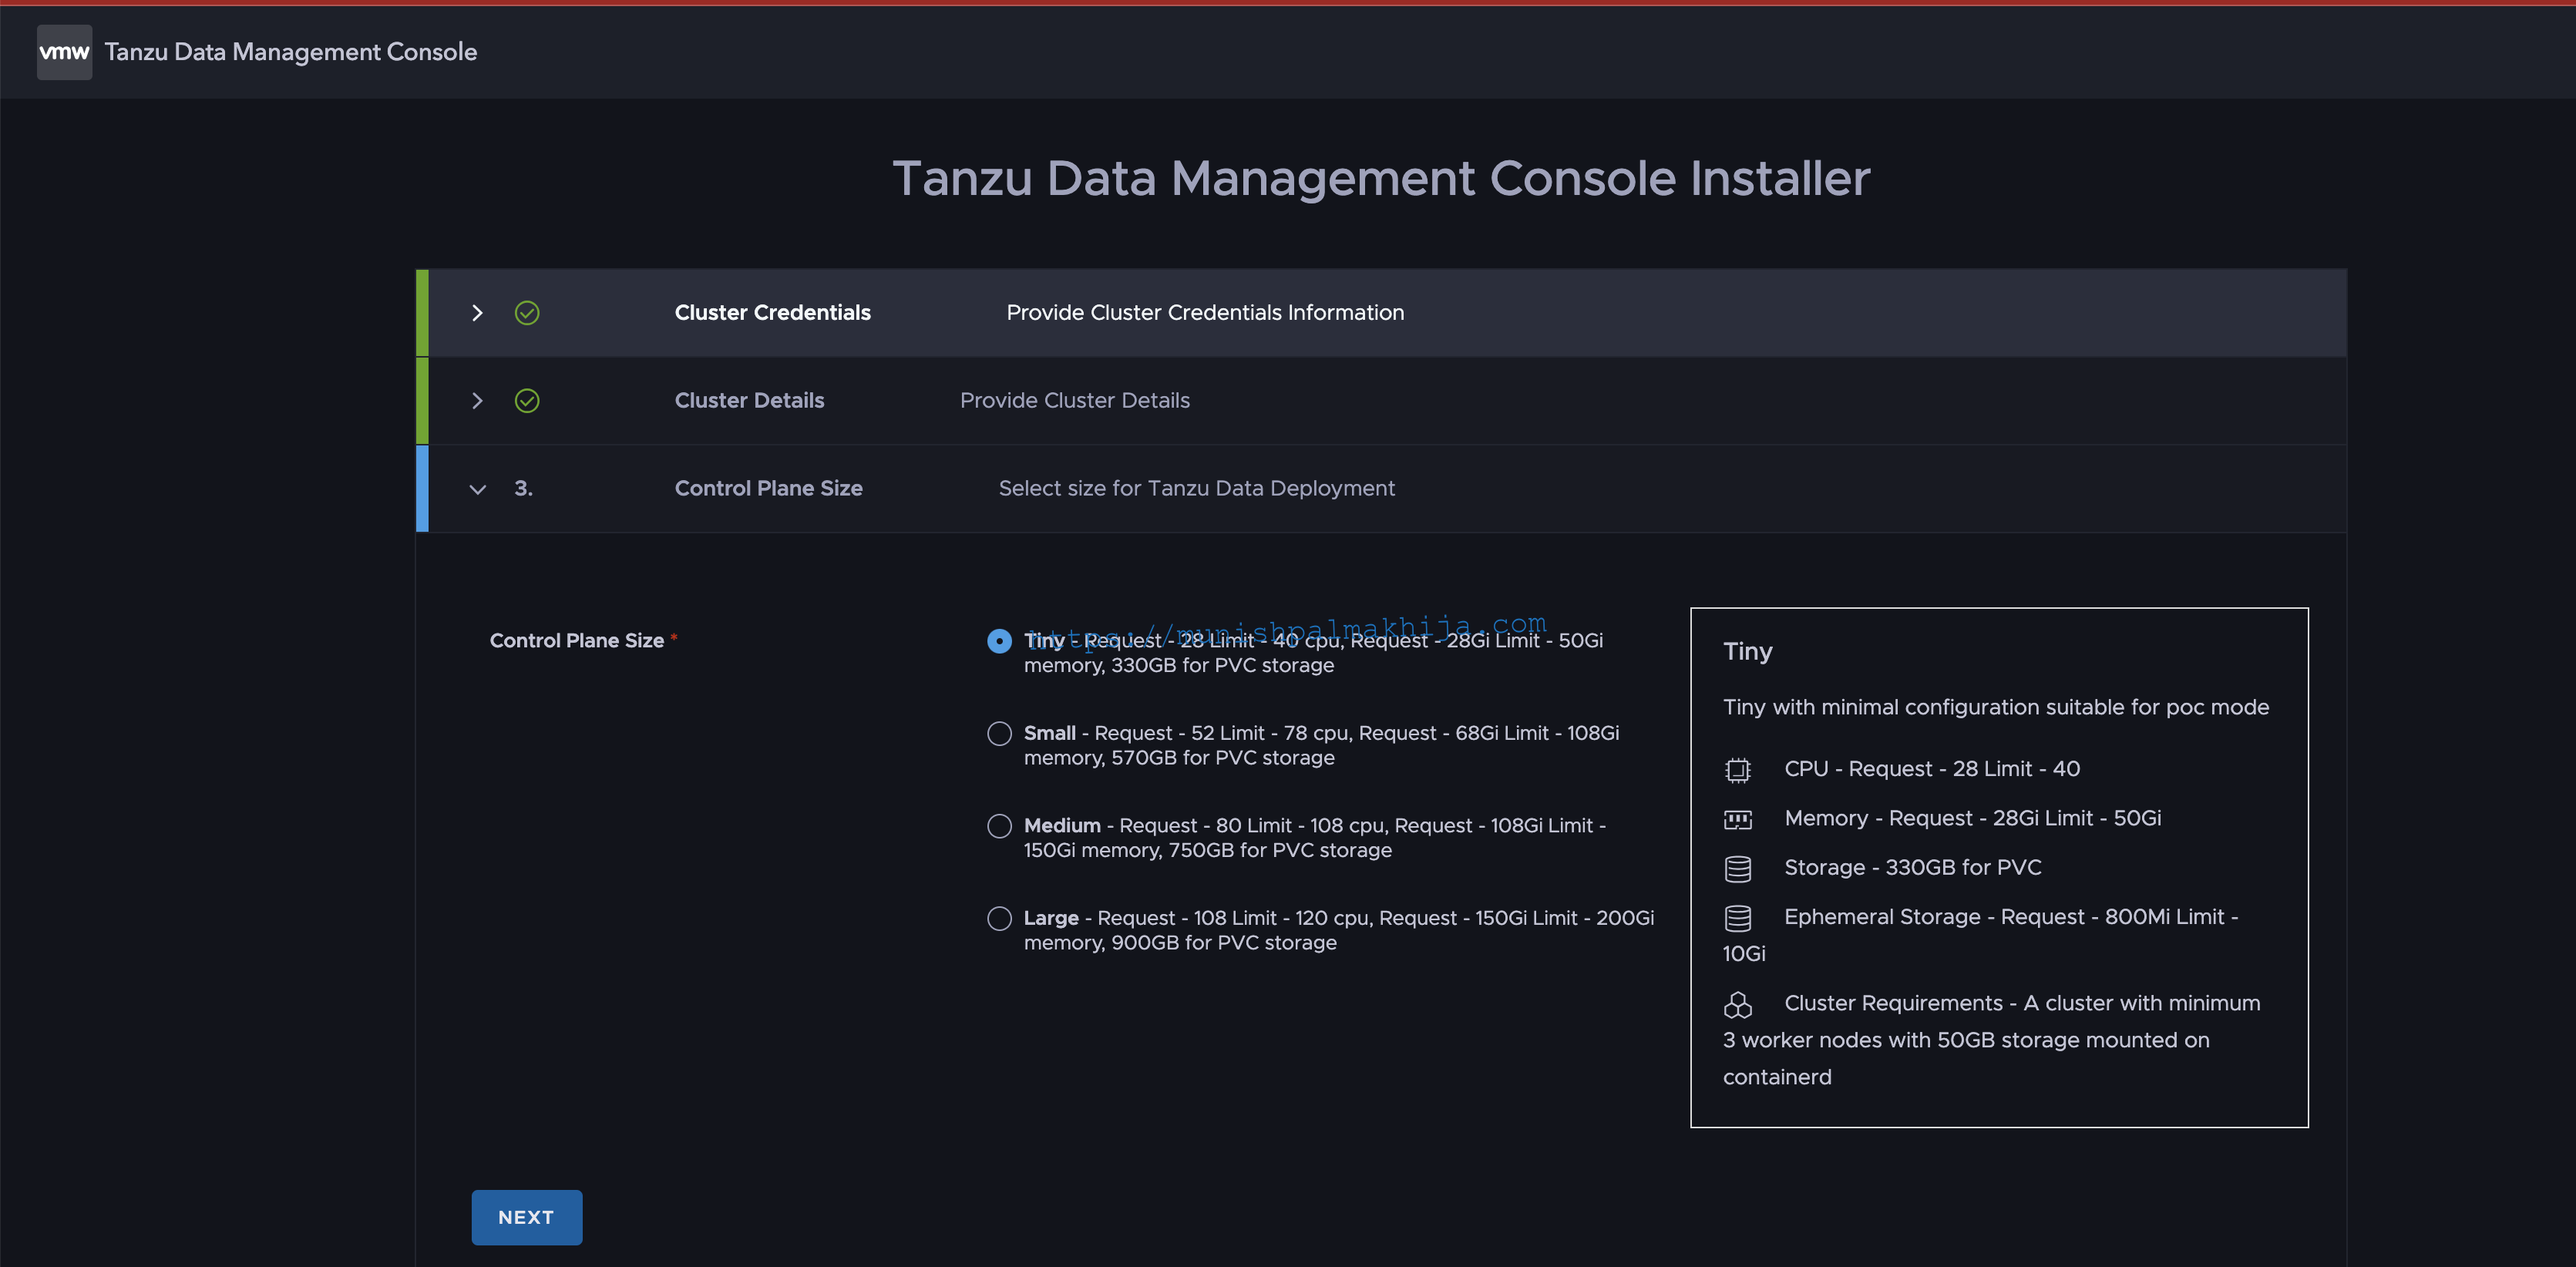Click Cluster Details green checkmark icon
This screenshot has height=1267, width=2576.
point(527,401)
